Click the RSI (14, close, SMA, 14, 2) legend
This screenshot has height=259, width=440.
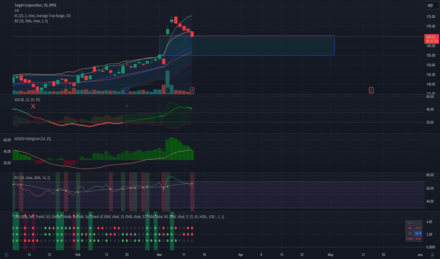(x=32, y=178)
